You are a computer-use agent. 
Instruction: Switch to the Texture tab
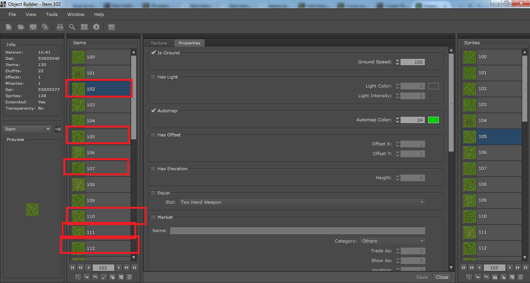[x=159, y=43]
